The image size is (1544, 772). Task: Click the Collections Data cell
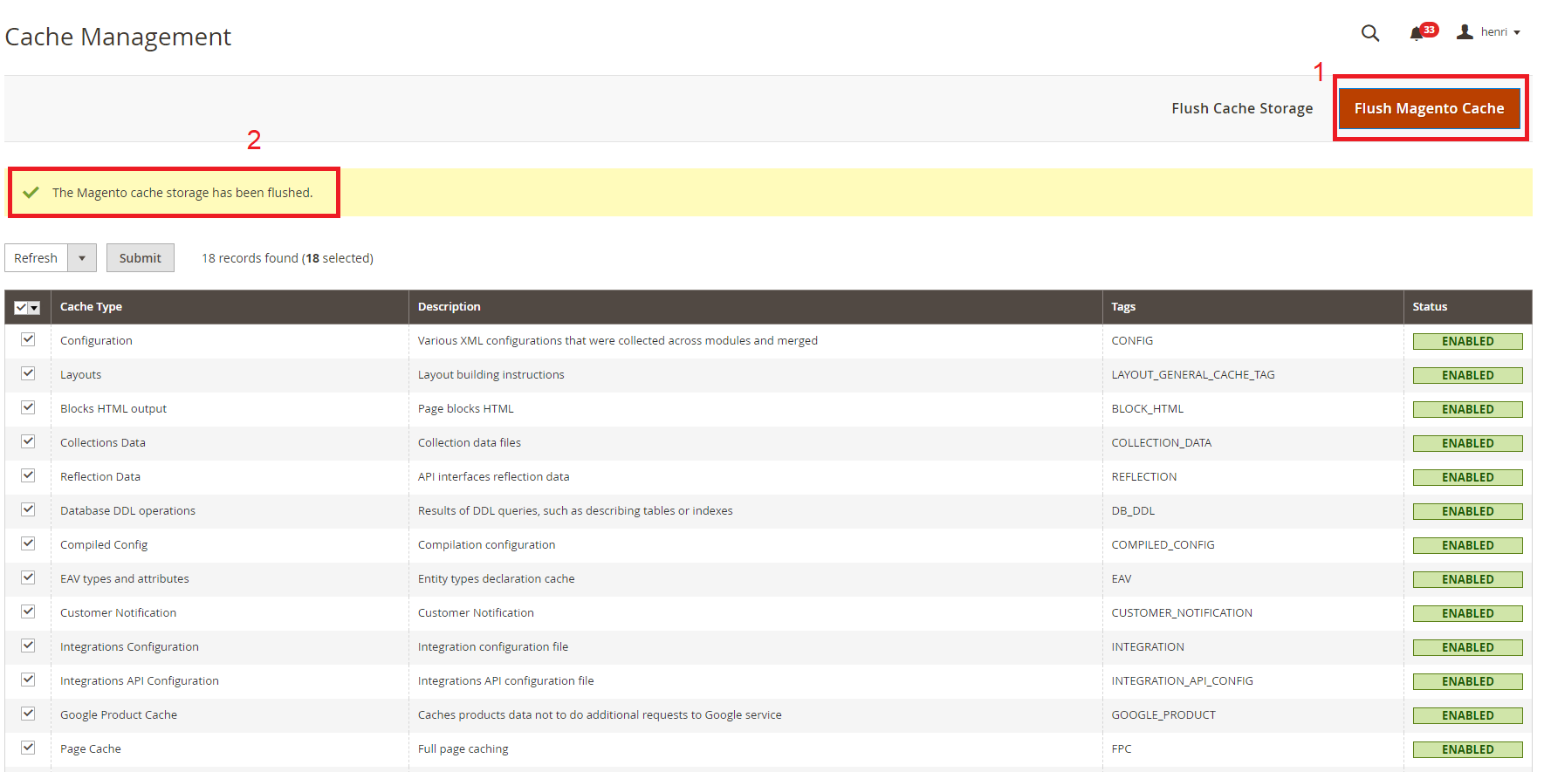point(230,443)
